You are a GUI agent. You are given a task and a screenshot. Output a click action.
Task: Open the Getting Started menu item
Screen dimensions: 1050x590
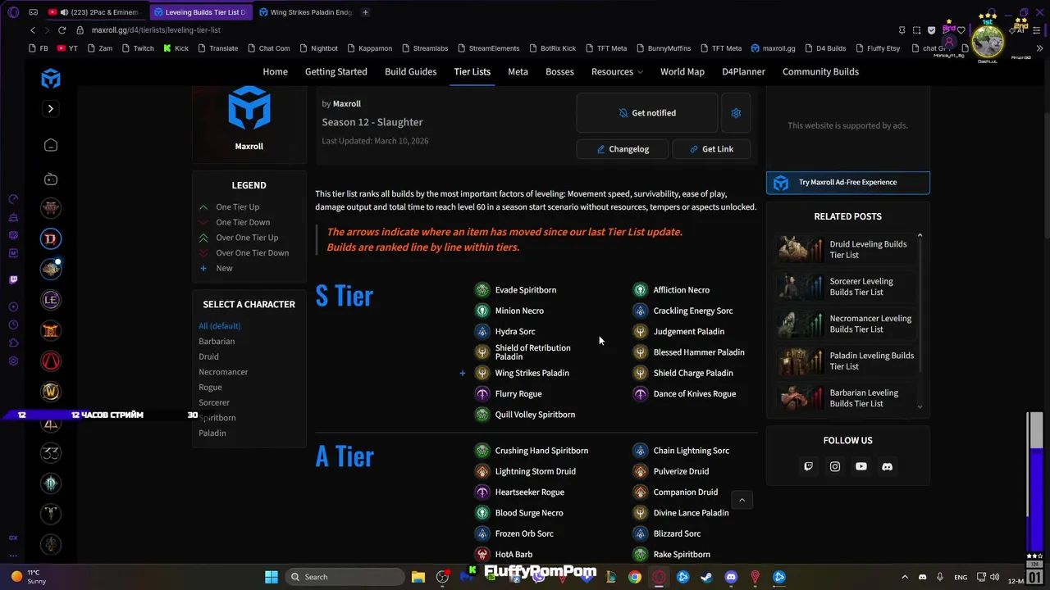336,71
